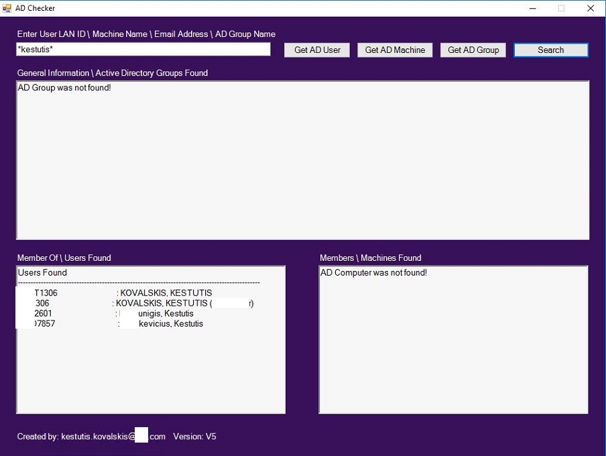
Task: Click the Users Found results list box
Action: point(151,339)
